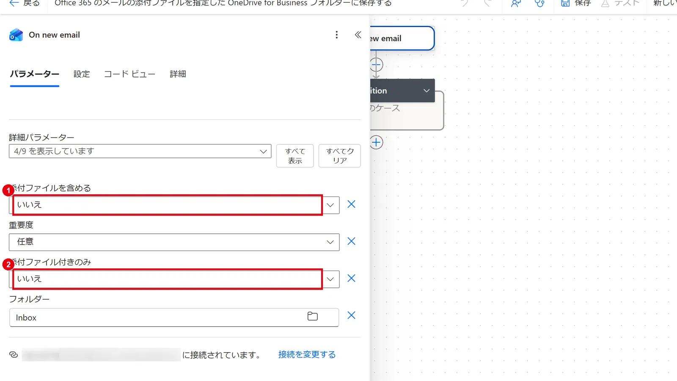This screenshot has width=677, height=381.
Task: Click the connection link icon at the panel bottom
Action: coord(14,355)
